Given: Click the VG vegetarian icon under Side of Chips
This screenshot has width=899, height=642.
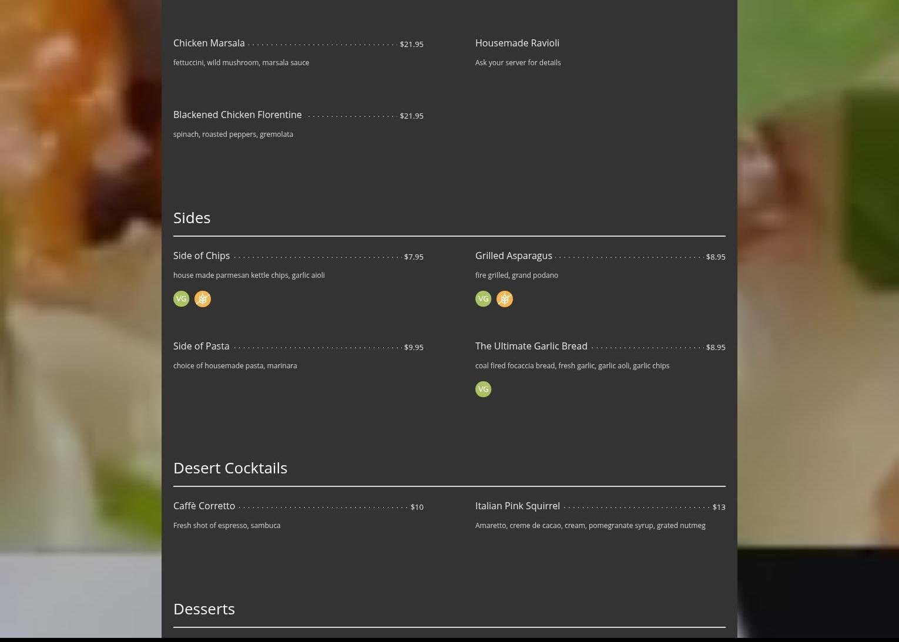Looking at the screenshot, I should point(182,299).
